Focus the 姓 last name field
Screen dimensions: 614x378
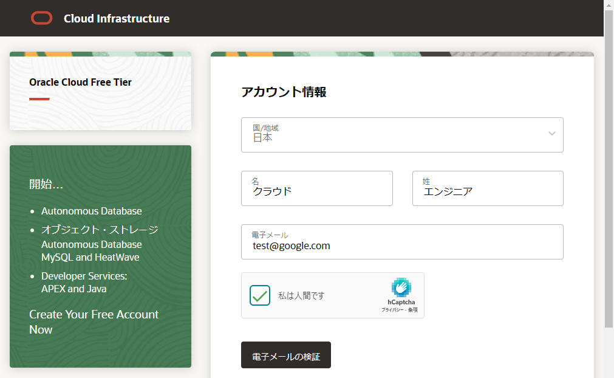(488, 188)
